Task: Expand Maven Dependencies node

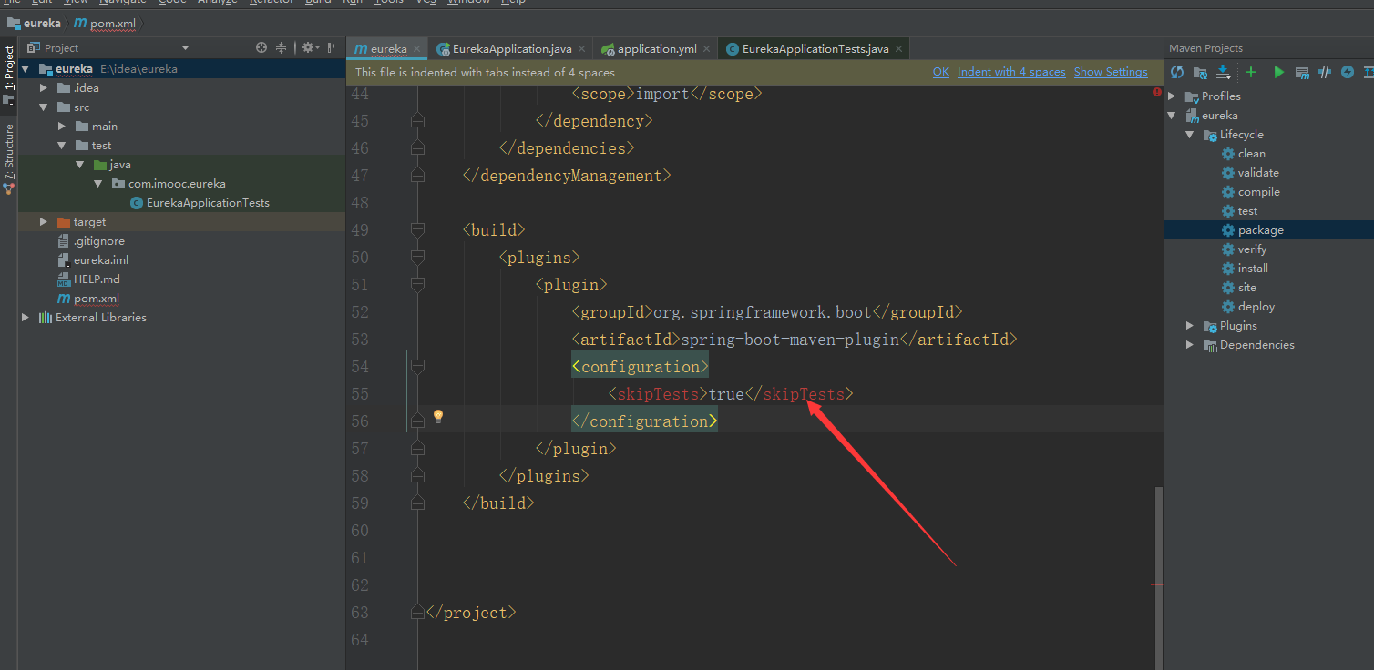Action: pyautogui.click(x=1190, y=345)
